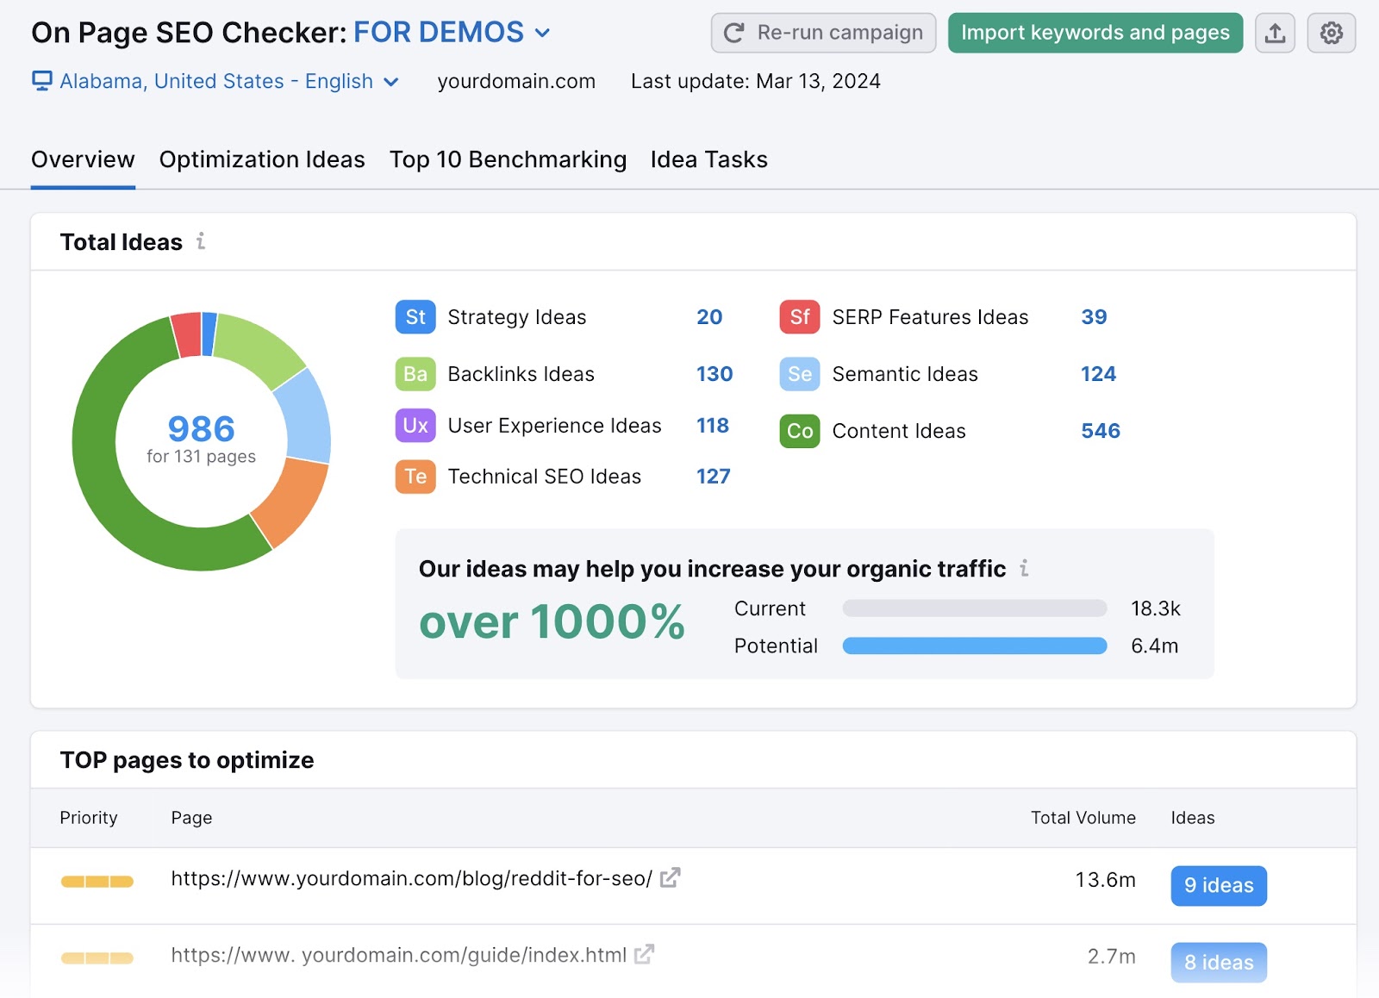
Task: Select the Strategy Ideas 'St' icon
Action: pyautogui.click(x=415, y=317)
